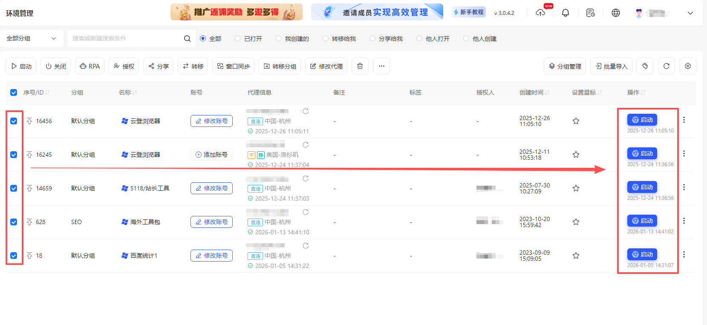Click the 窗口同步 toolbar button
The width and height of the screenshot is (707, 325).
pos(234,66)
